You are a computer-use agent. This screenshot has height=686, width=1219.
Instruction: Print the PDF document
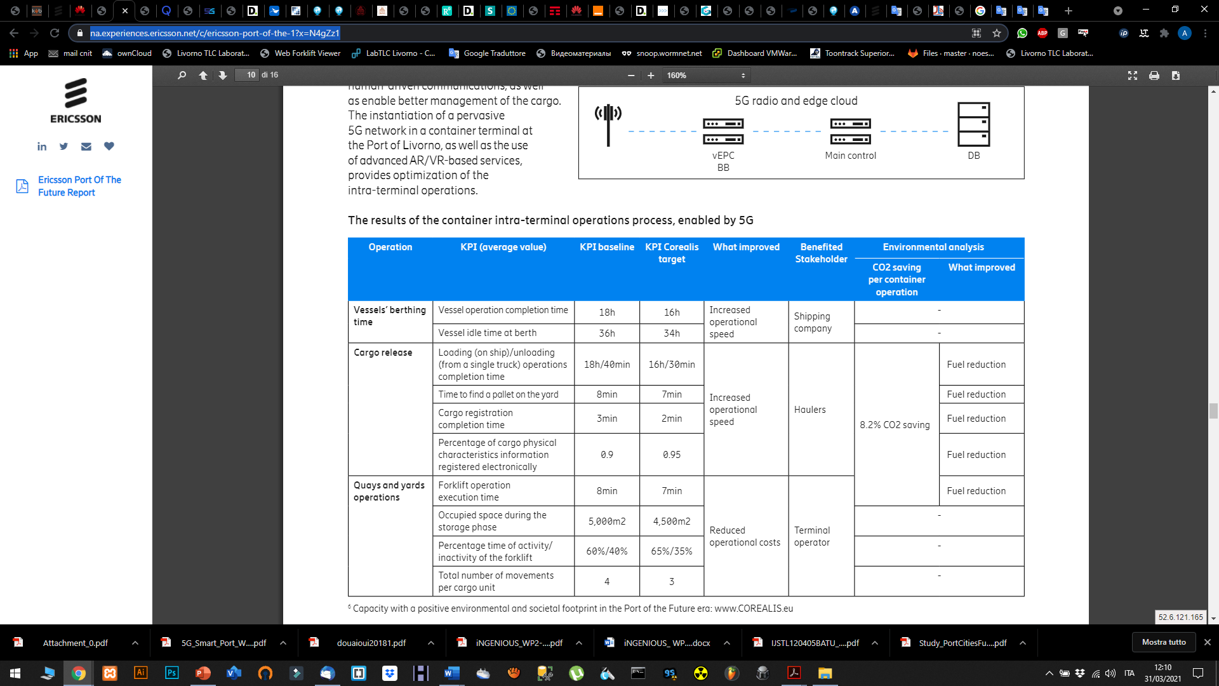pyautogui.click(x=1154, y=75)
